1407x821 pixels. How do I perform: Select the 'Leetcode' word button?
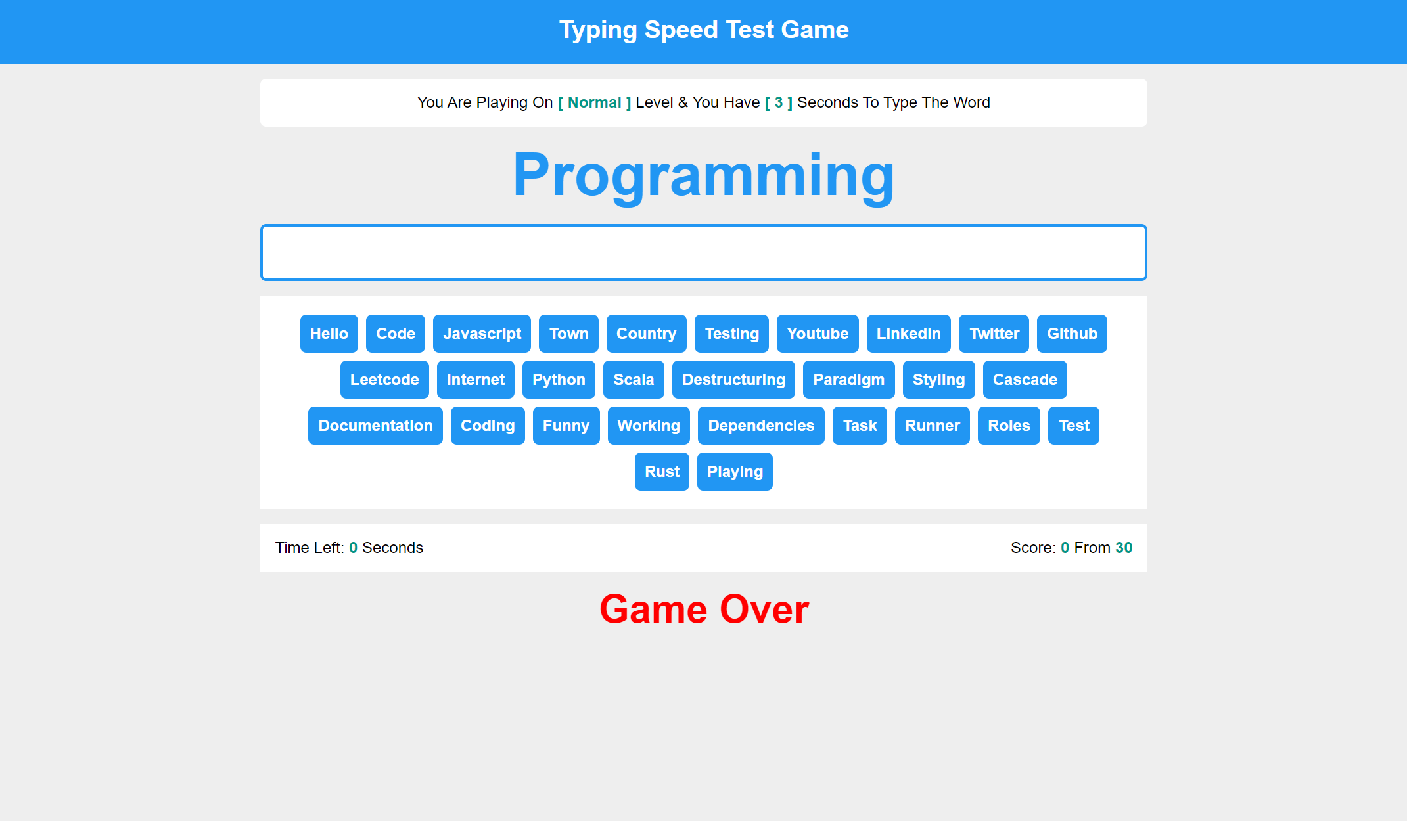[x=385, y=379]
